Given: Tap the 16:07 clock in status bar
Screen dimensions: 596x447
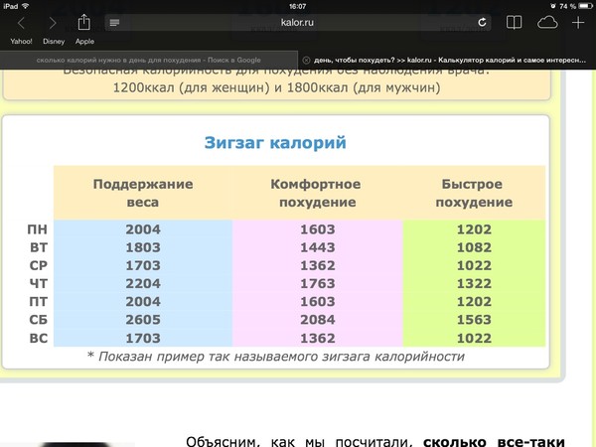Looking at the screenshot, I should click(297, 6).
